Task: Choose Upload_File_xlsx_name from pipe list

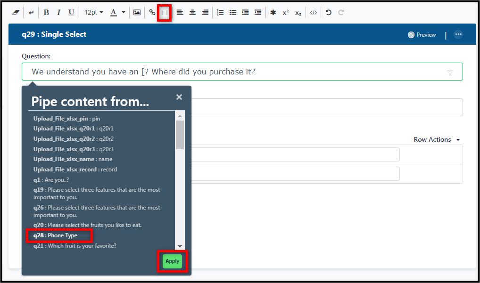Action: click(73, 159)
